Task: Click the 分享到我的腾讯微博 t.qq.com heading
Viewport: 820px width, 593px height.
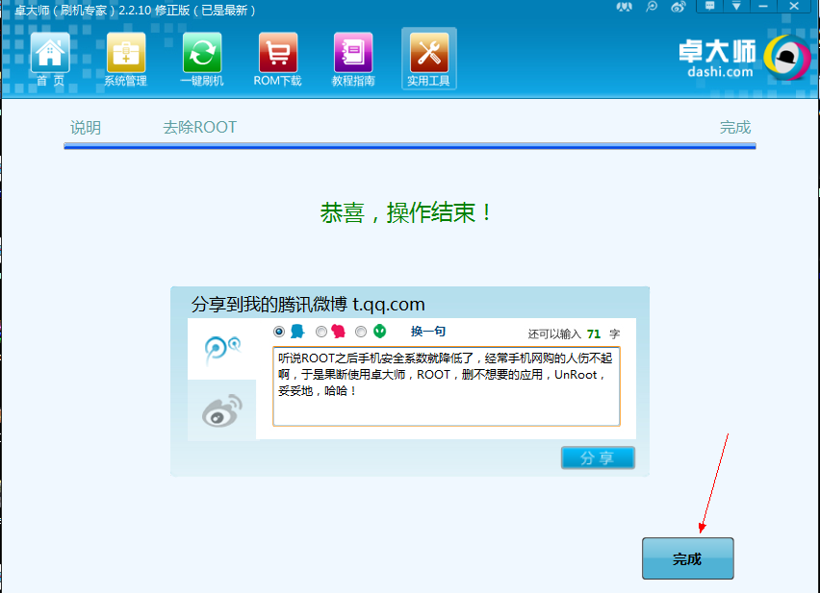Action: 308,305
